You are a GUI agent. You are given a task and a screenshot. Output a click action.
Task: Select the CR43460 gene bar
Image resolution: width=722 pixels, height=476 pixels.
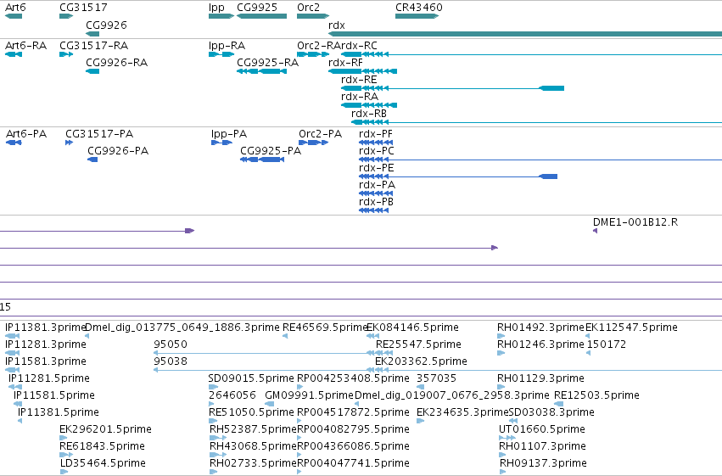pos(417,16)
